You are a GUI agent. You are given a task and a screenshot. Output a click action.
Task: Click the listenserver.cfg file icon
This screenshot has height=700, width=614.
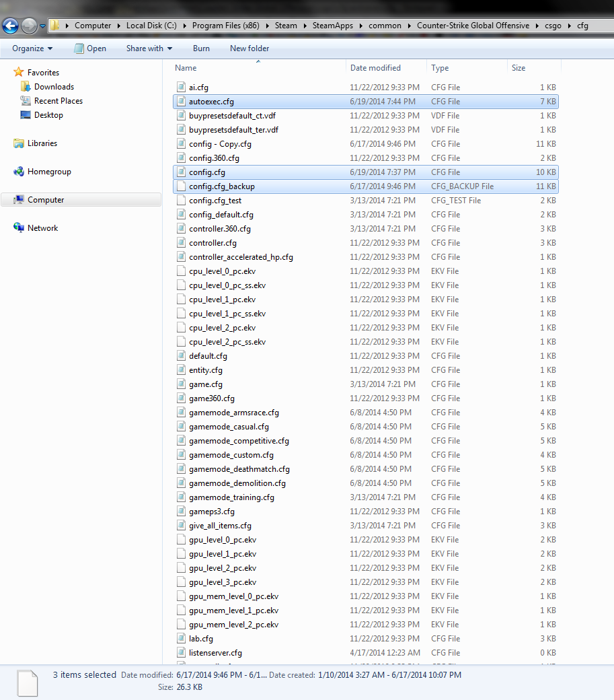(x=181, y=652)
